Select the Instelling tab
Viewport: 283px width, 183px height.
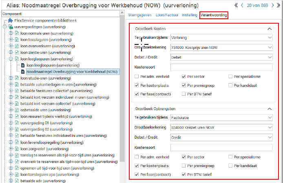click(189, 15)
